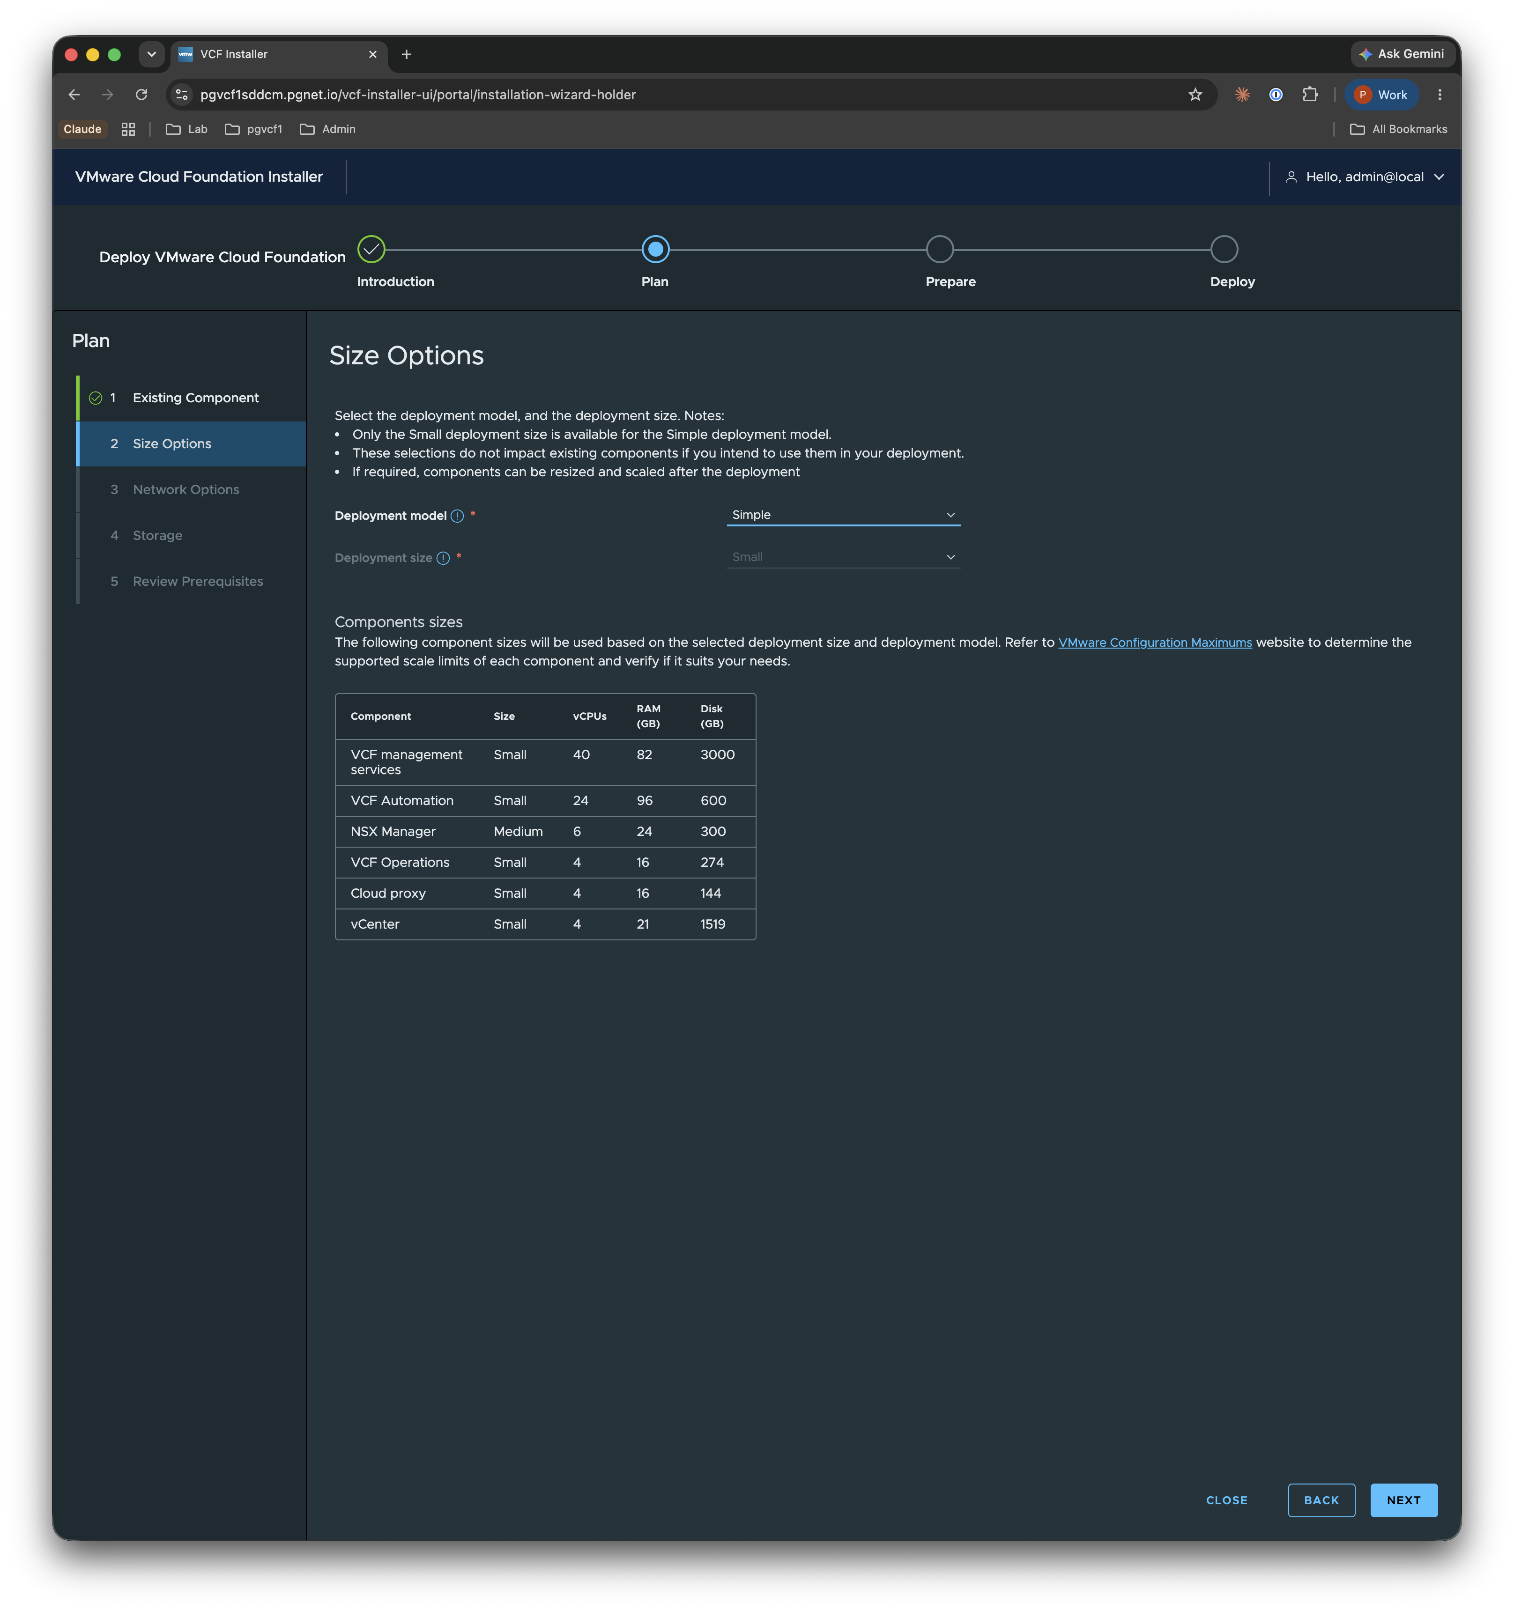Viewport: 1514px width, 1610px height.
Task: Click VMware Cloud Foundation Installer title
Action: pos(199,177)
